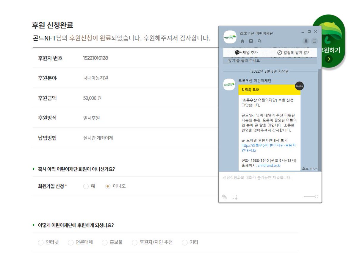Click the sponsor number 15221016128
The height and width of the screenshot is (259, 357).
coord(95,58)
